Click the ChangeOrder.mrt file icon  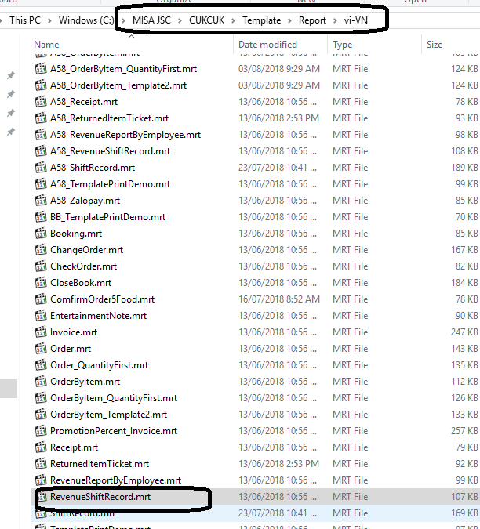click(x=41, y=250)
